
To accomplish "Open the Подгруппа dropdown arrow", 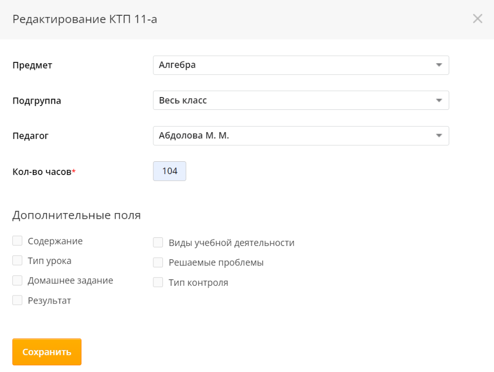I will pos(439,101).
